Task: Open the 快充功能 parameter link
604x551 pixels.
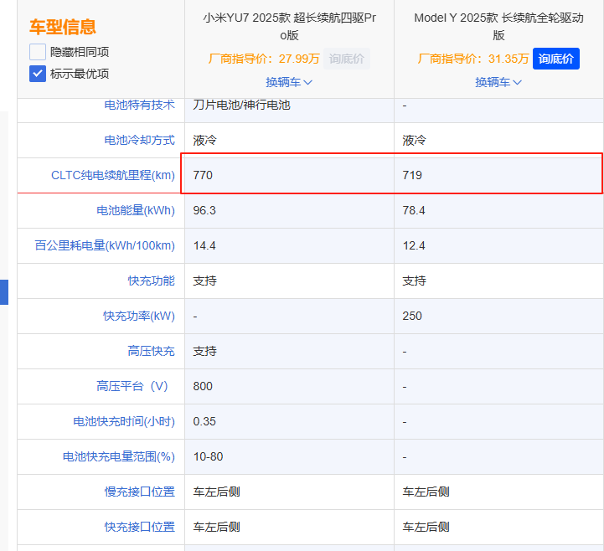Action: click(x=152, y=281)
